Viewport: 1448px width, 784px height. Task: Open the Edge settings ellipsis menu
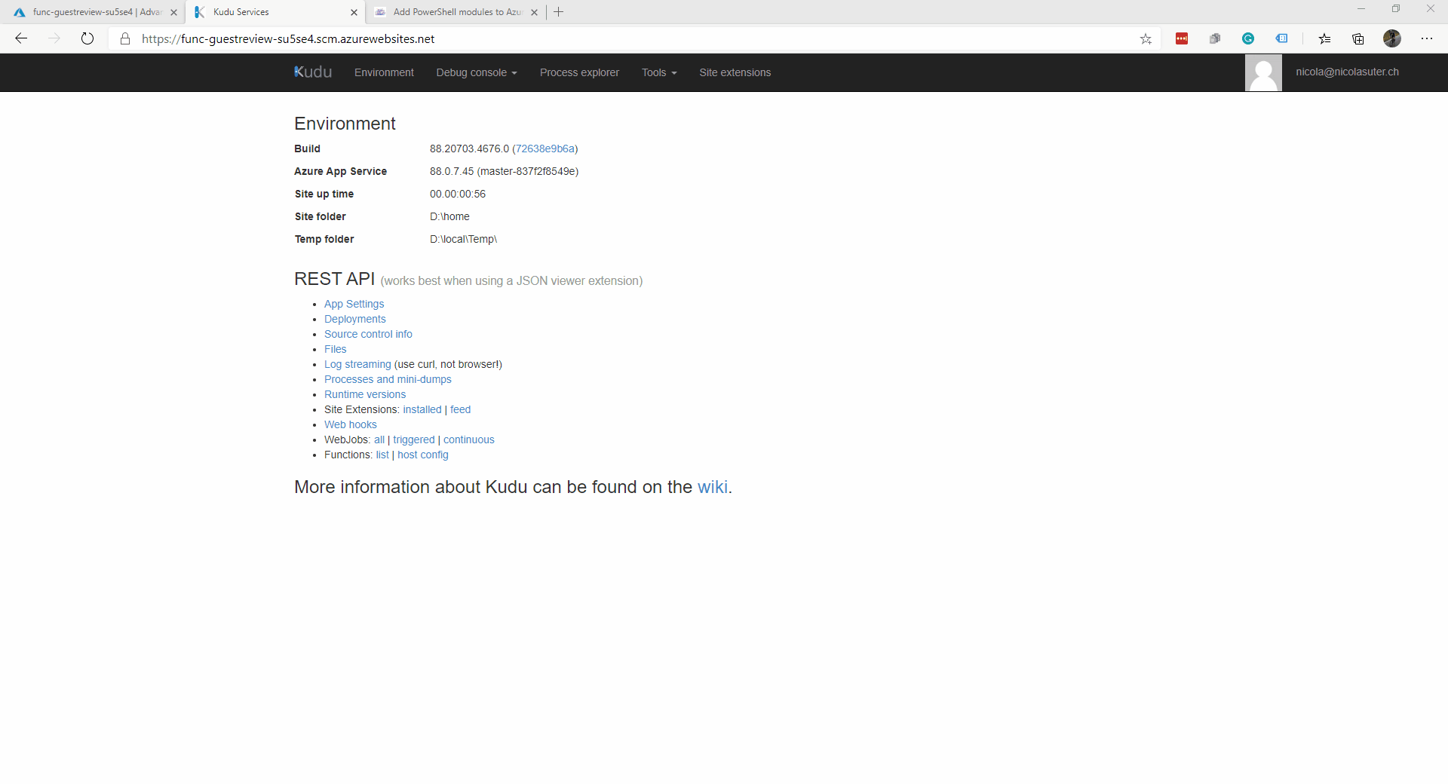pos(1428,38)
